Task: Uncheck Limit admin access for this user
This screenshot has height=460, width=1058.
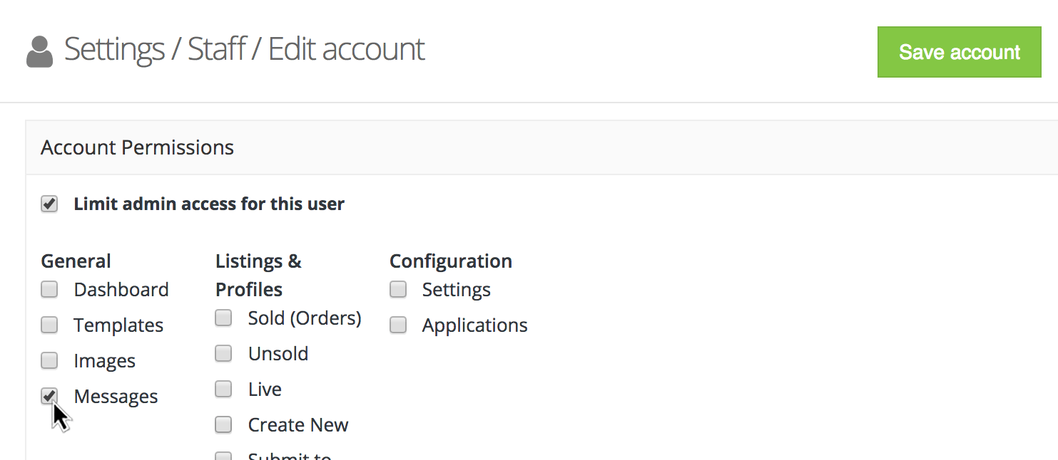Action: pos(49,204)
